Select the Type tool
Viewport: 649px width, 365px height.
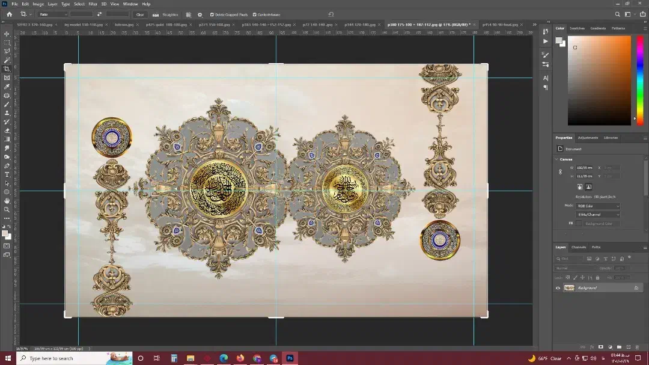[7, 174]
